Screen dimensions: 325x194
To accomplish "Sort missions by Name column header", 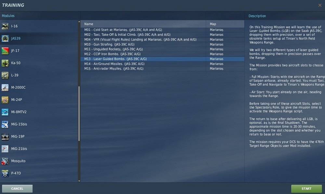I will (x=143, y=24).
